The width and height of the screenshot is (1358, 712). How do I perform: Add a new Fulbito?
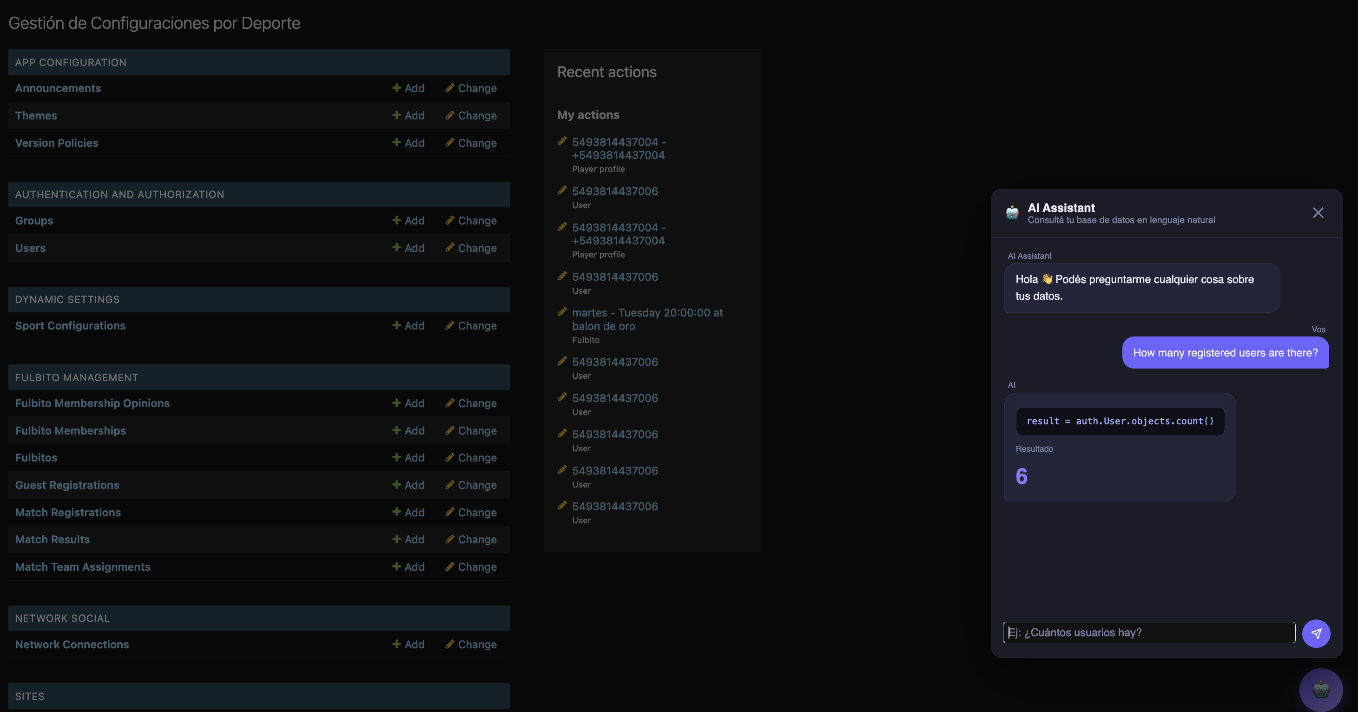pos(409,457)
